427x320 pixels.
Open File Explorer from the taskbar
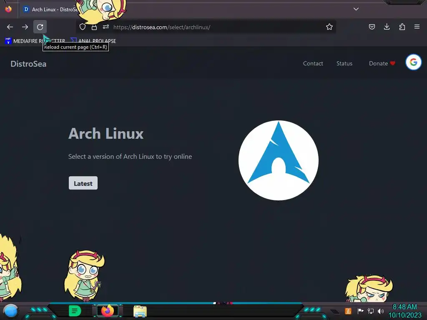[x=140, y=311]
